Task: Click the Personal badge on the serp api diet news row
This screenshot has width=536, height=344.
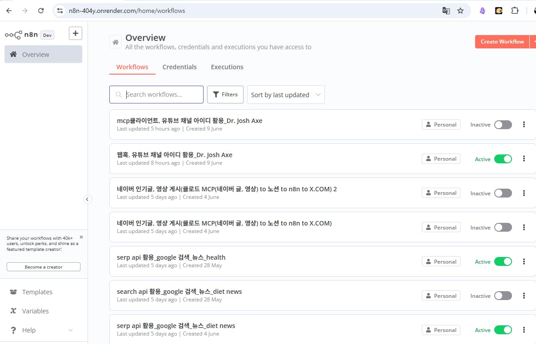Action: 441,330
